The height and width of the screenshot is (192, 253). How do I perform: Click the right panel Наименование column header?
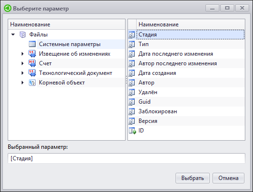[190, 24]
